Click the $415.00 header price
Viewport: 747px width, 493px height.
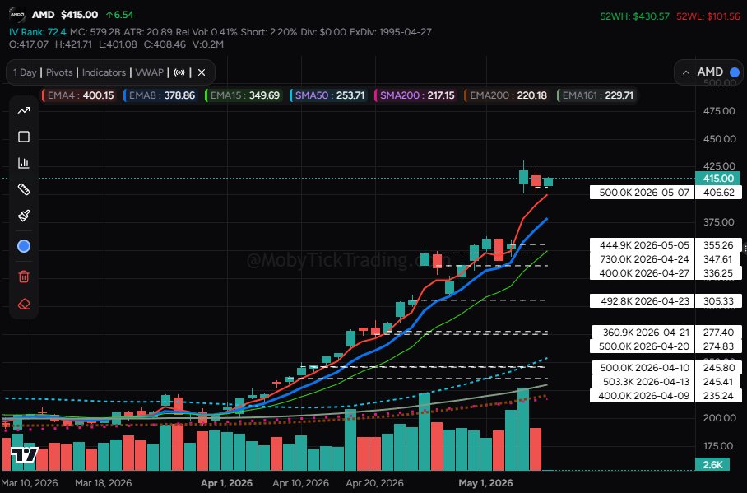tap(80, 15)
